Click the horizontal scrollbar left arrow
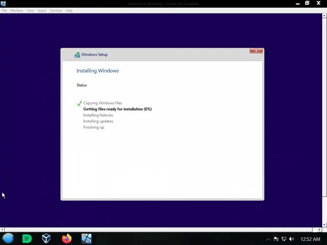327x245 pixels. pyautogui.click(x=2, y=230)
